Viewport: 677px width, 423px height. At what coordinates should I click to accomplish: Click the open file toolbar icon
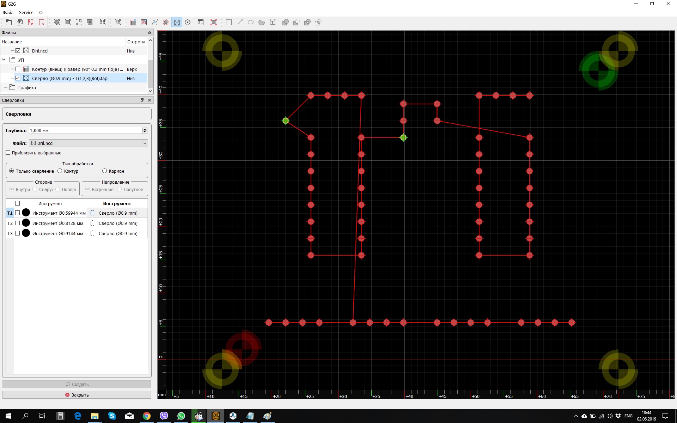click(x=9, y=22)
